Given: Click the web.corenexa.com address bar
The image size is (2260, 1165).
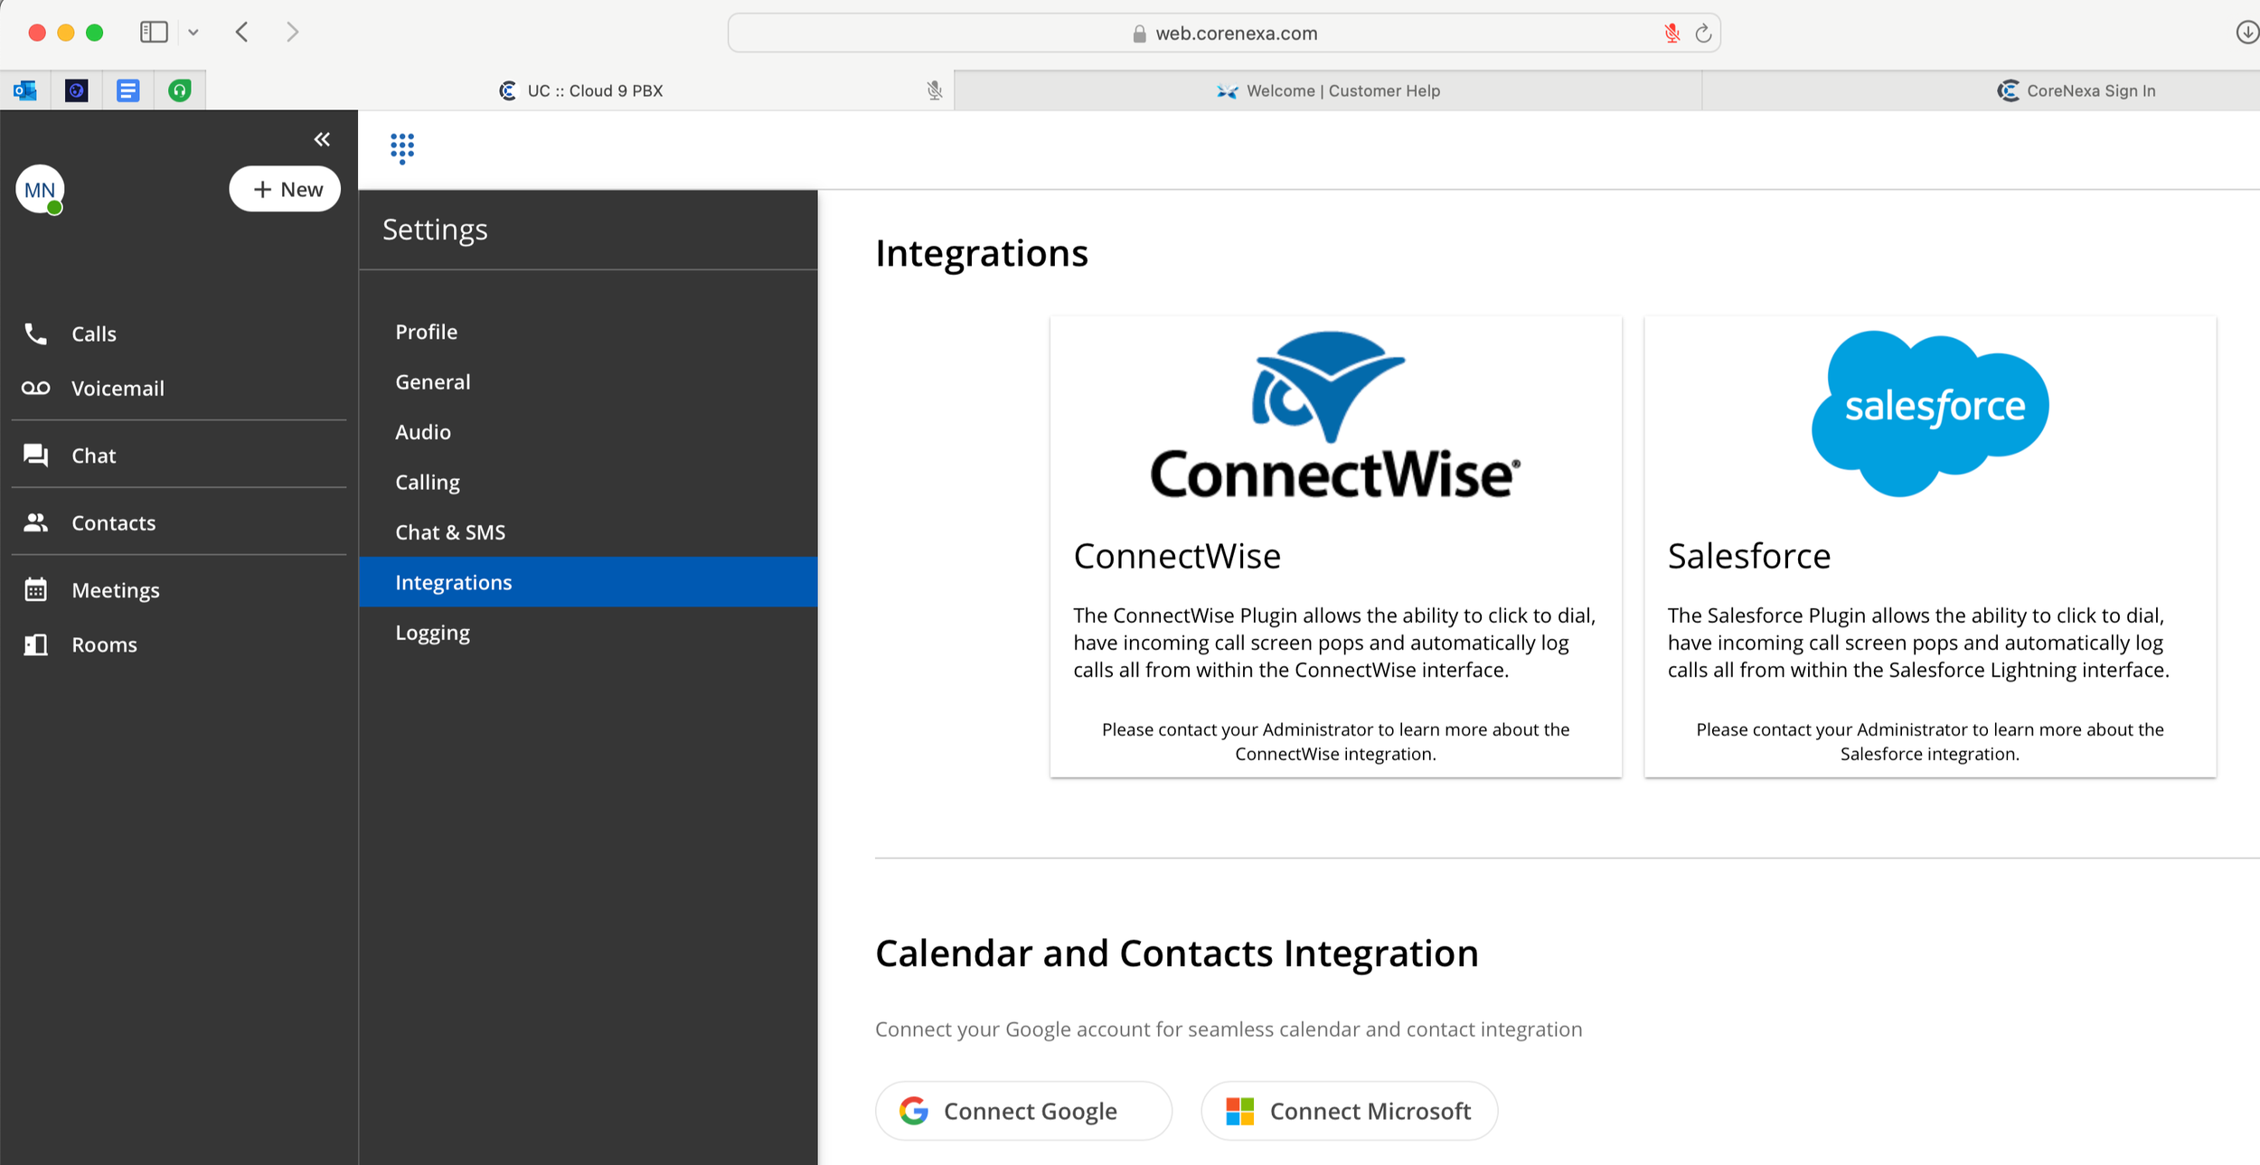Looking at the screenshot, I should 1235,33.
